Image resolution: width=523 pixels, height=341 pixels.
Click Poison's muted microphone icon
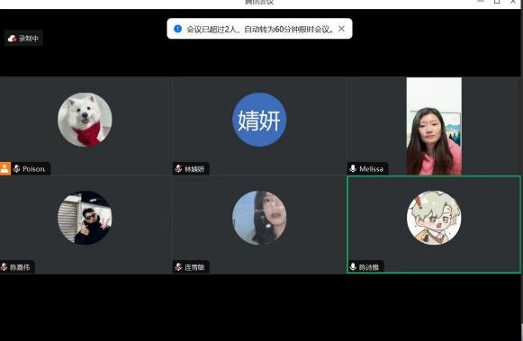pos(17,168)
